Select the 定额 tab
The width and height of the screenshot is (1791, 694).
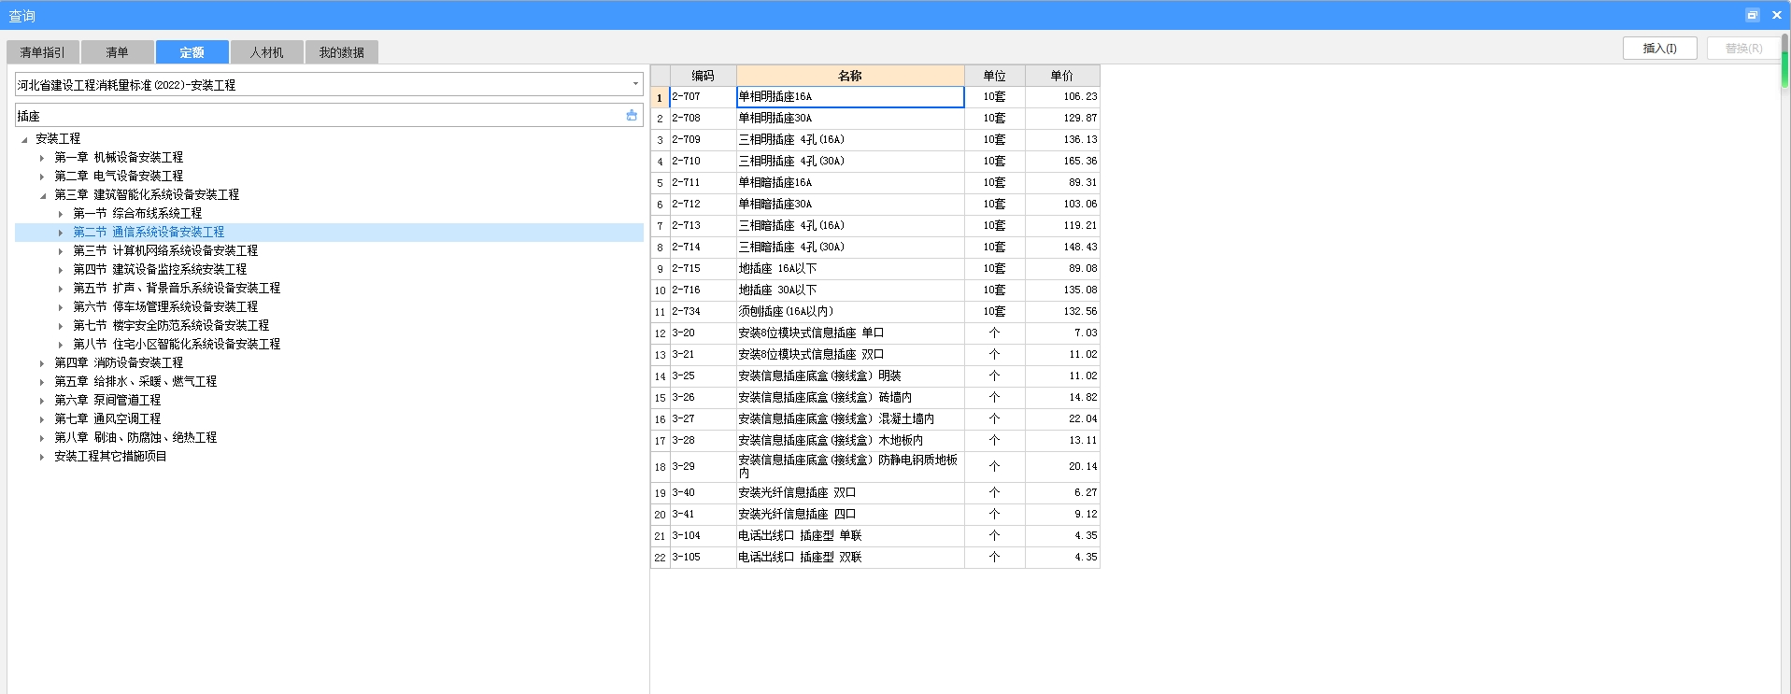(x=192, y=52)
